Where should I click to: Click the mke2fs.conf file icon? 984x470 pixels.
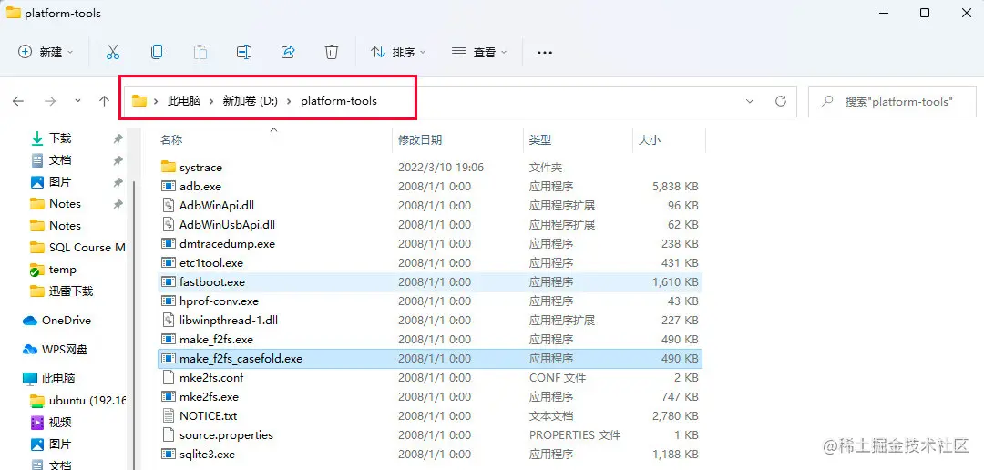[168, 377]
